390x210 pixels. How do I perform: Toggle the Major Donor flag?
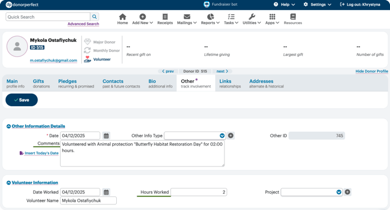pyautogui.click(x=100, y=42)
